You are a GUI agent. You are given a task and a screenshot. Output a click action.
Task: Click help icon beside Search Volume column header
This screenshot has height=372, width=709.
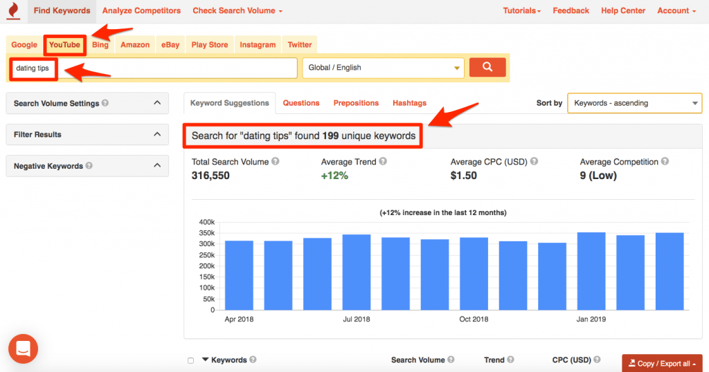[451, 360]
